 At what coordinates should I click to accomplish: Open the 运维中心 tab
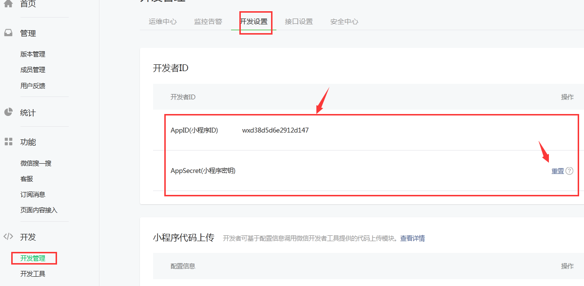click(x=162, y=21)
